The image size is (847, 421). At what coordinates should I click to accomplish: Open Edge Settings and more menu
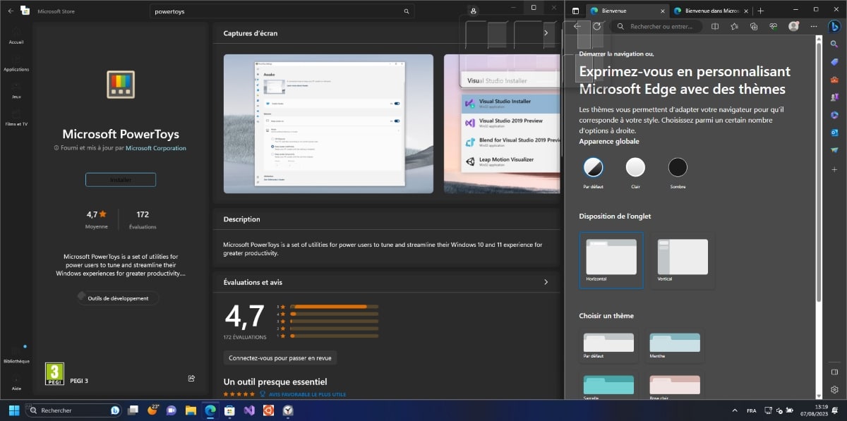813,26
